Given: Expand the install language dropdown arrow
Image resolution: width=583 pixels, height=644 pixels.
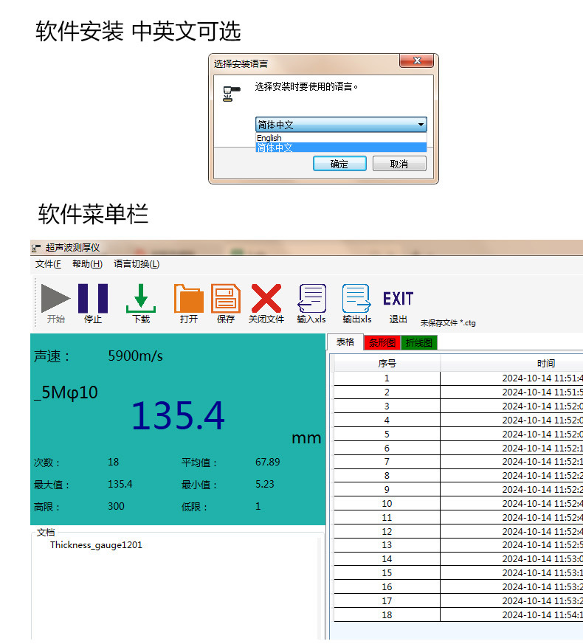Looking at the screenshot, I should (x=421, y=125).
